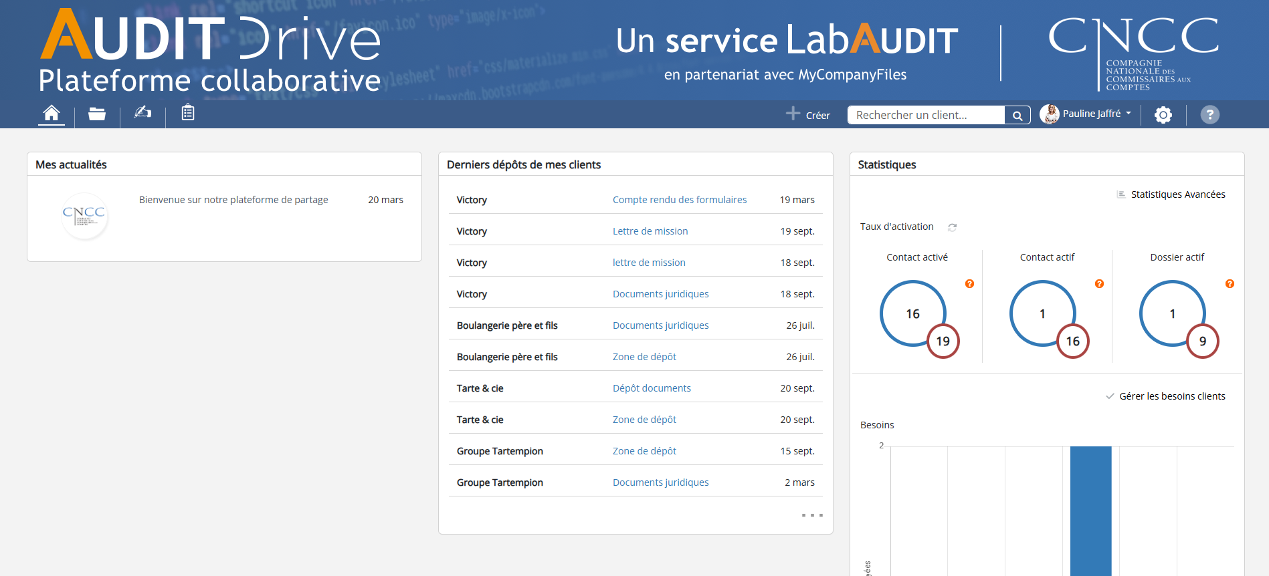
Task: Click the checkmark icon beside Gérer les besoins
Action: tap(1110, 396)
